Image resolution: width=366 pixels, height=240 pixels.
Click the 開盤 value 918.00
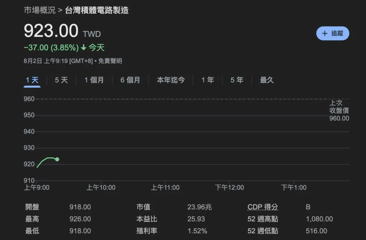coord(80,207)
